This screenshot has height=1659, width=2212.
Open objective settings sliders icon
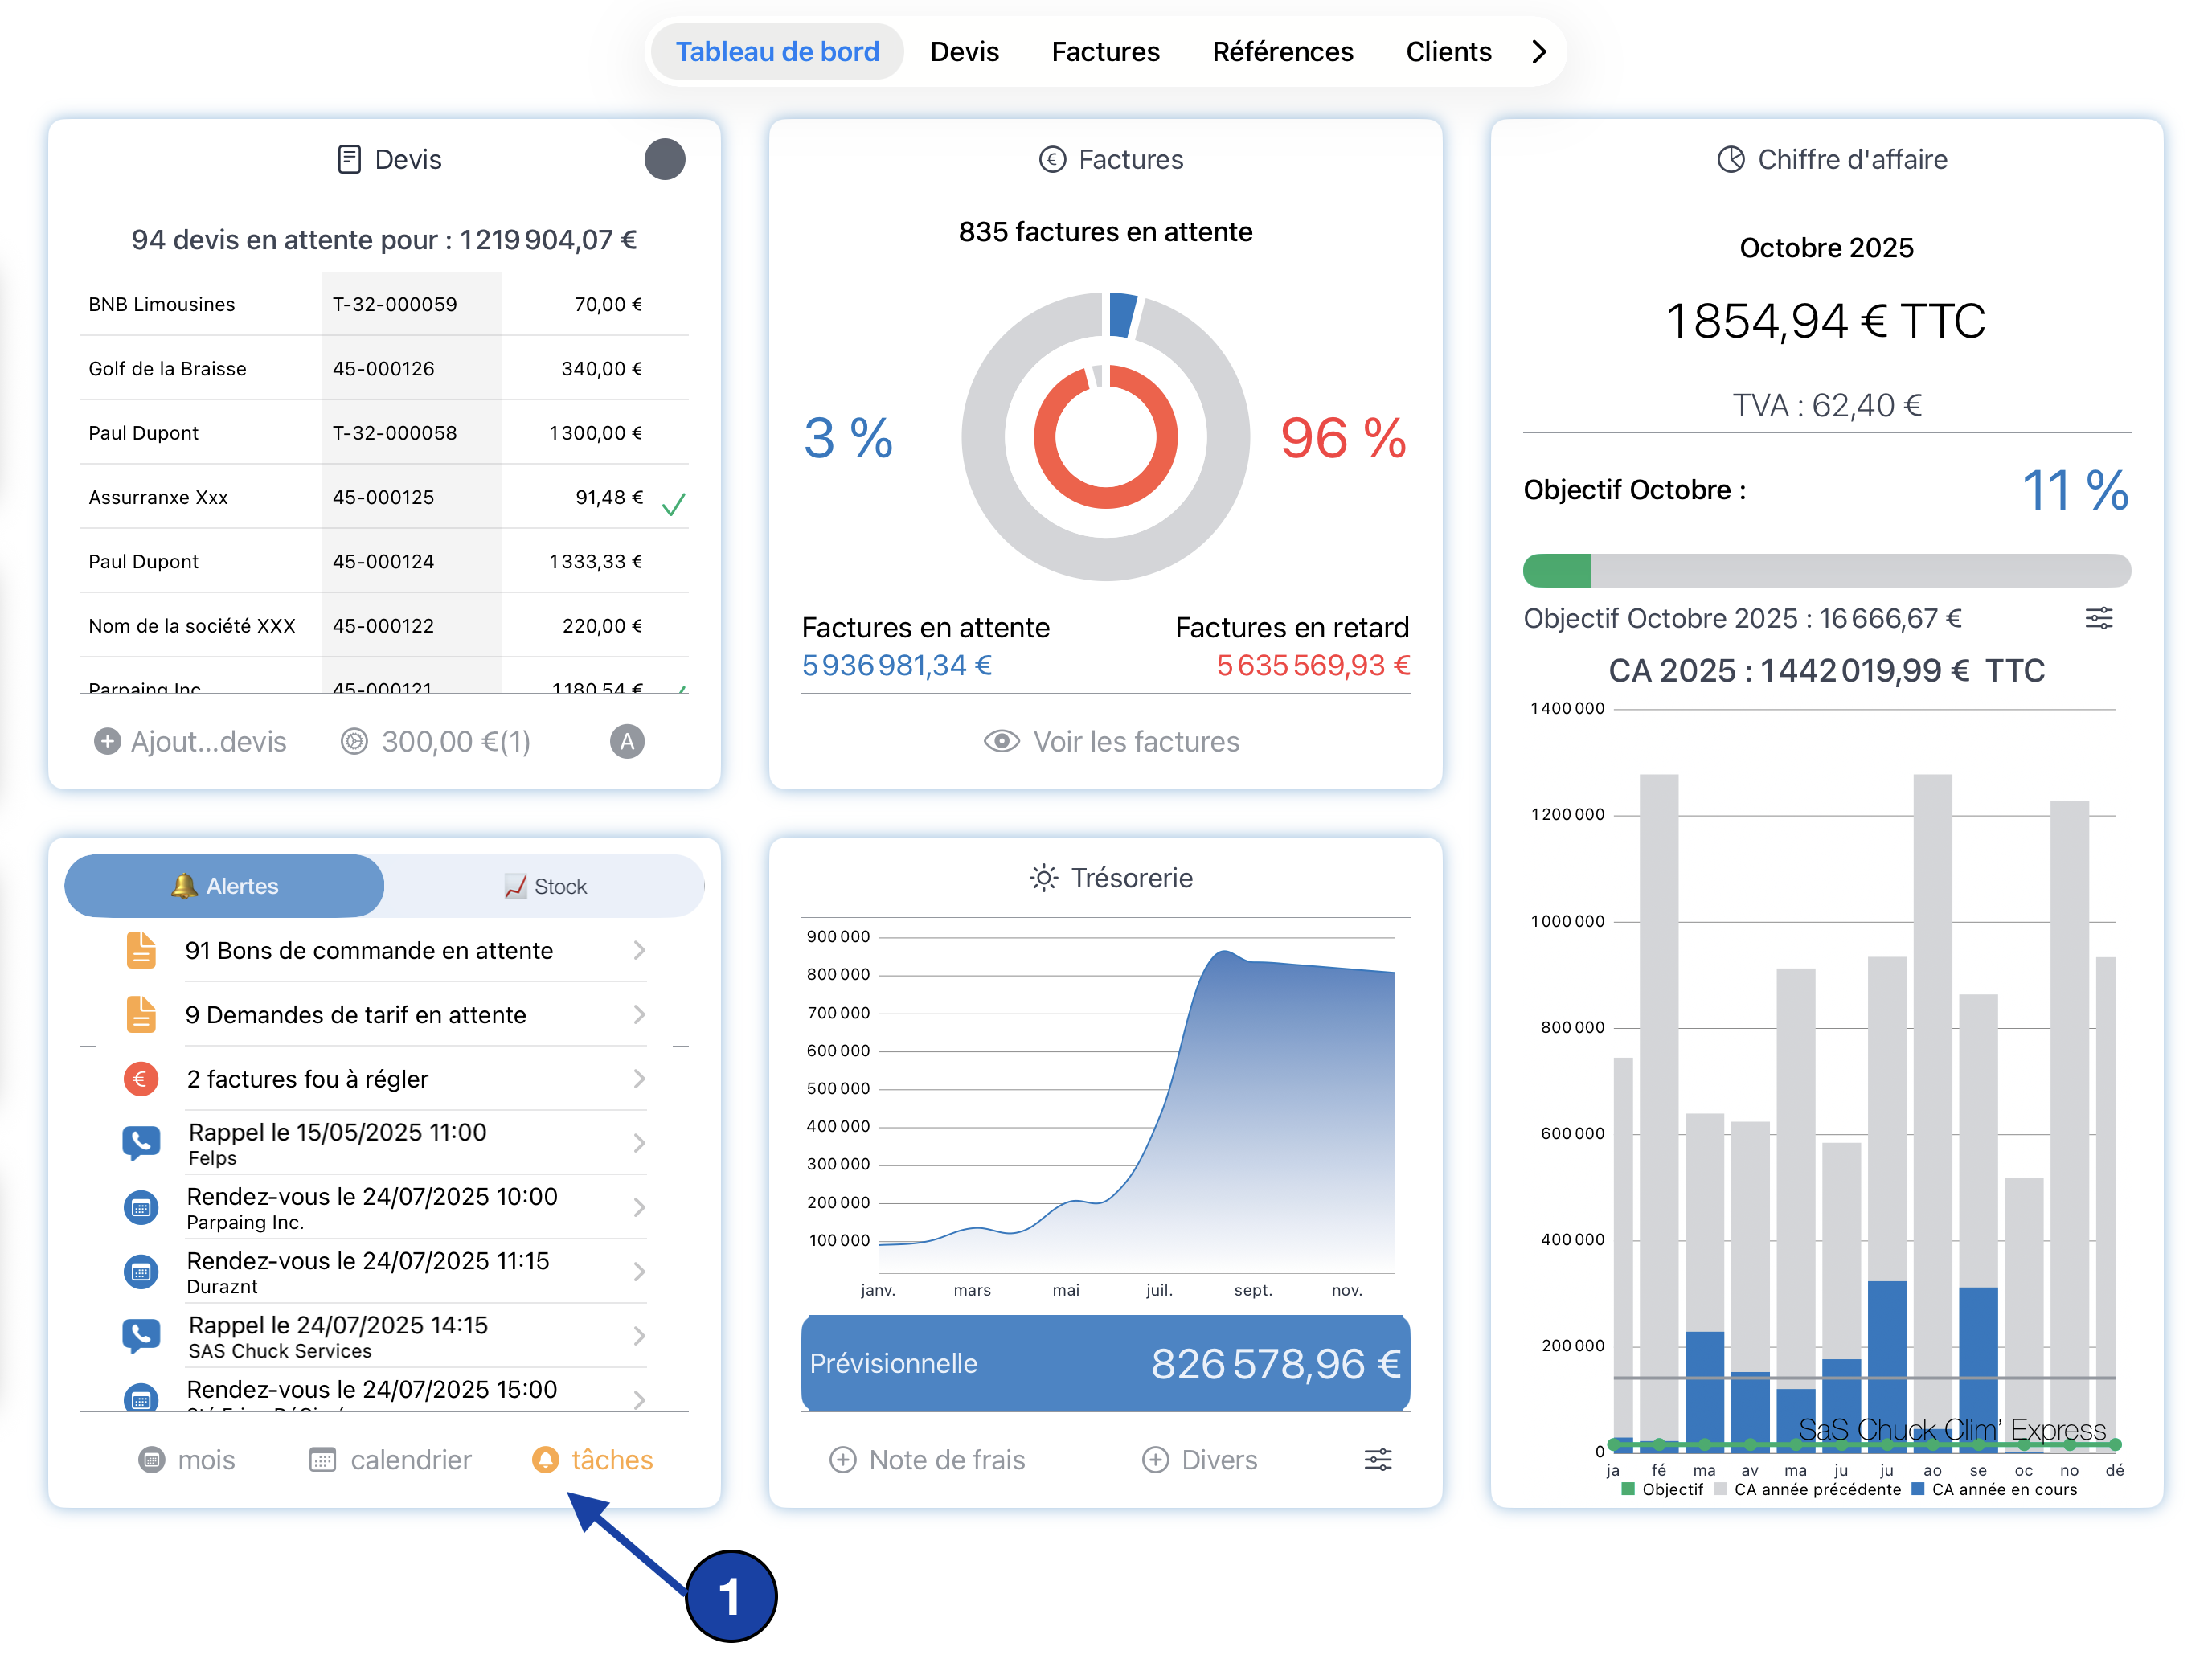point(2098,618)
